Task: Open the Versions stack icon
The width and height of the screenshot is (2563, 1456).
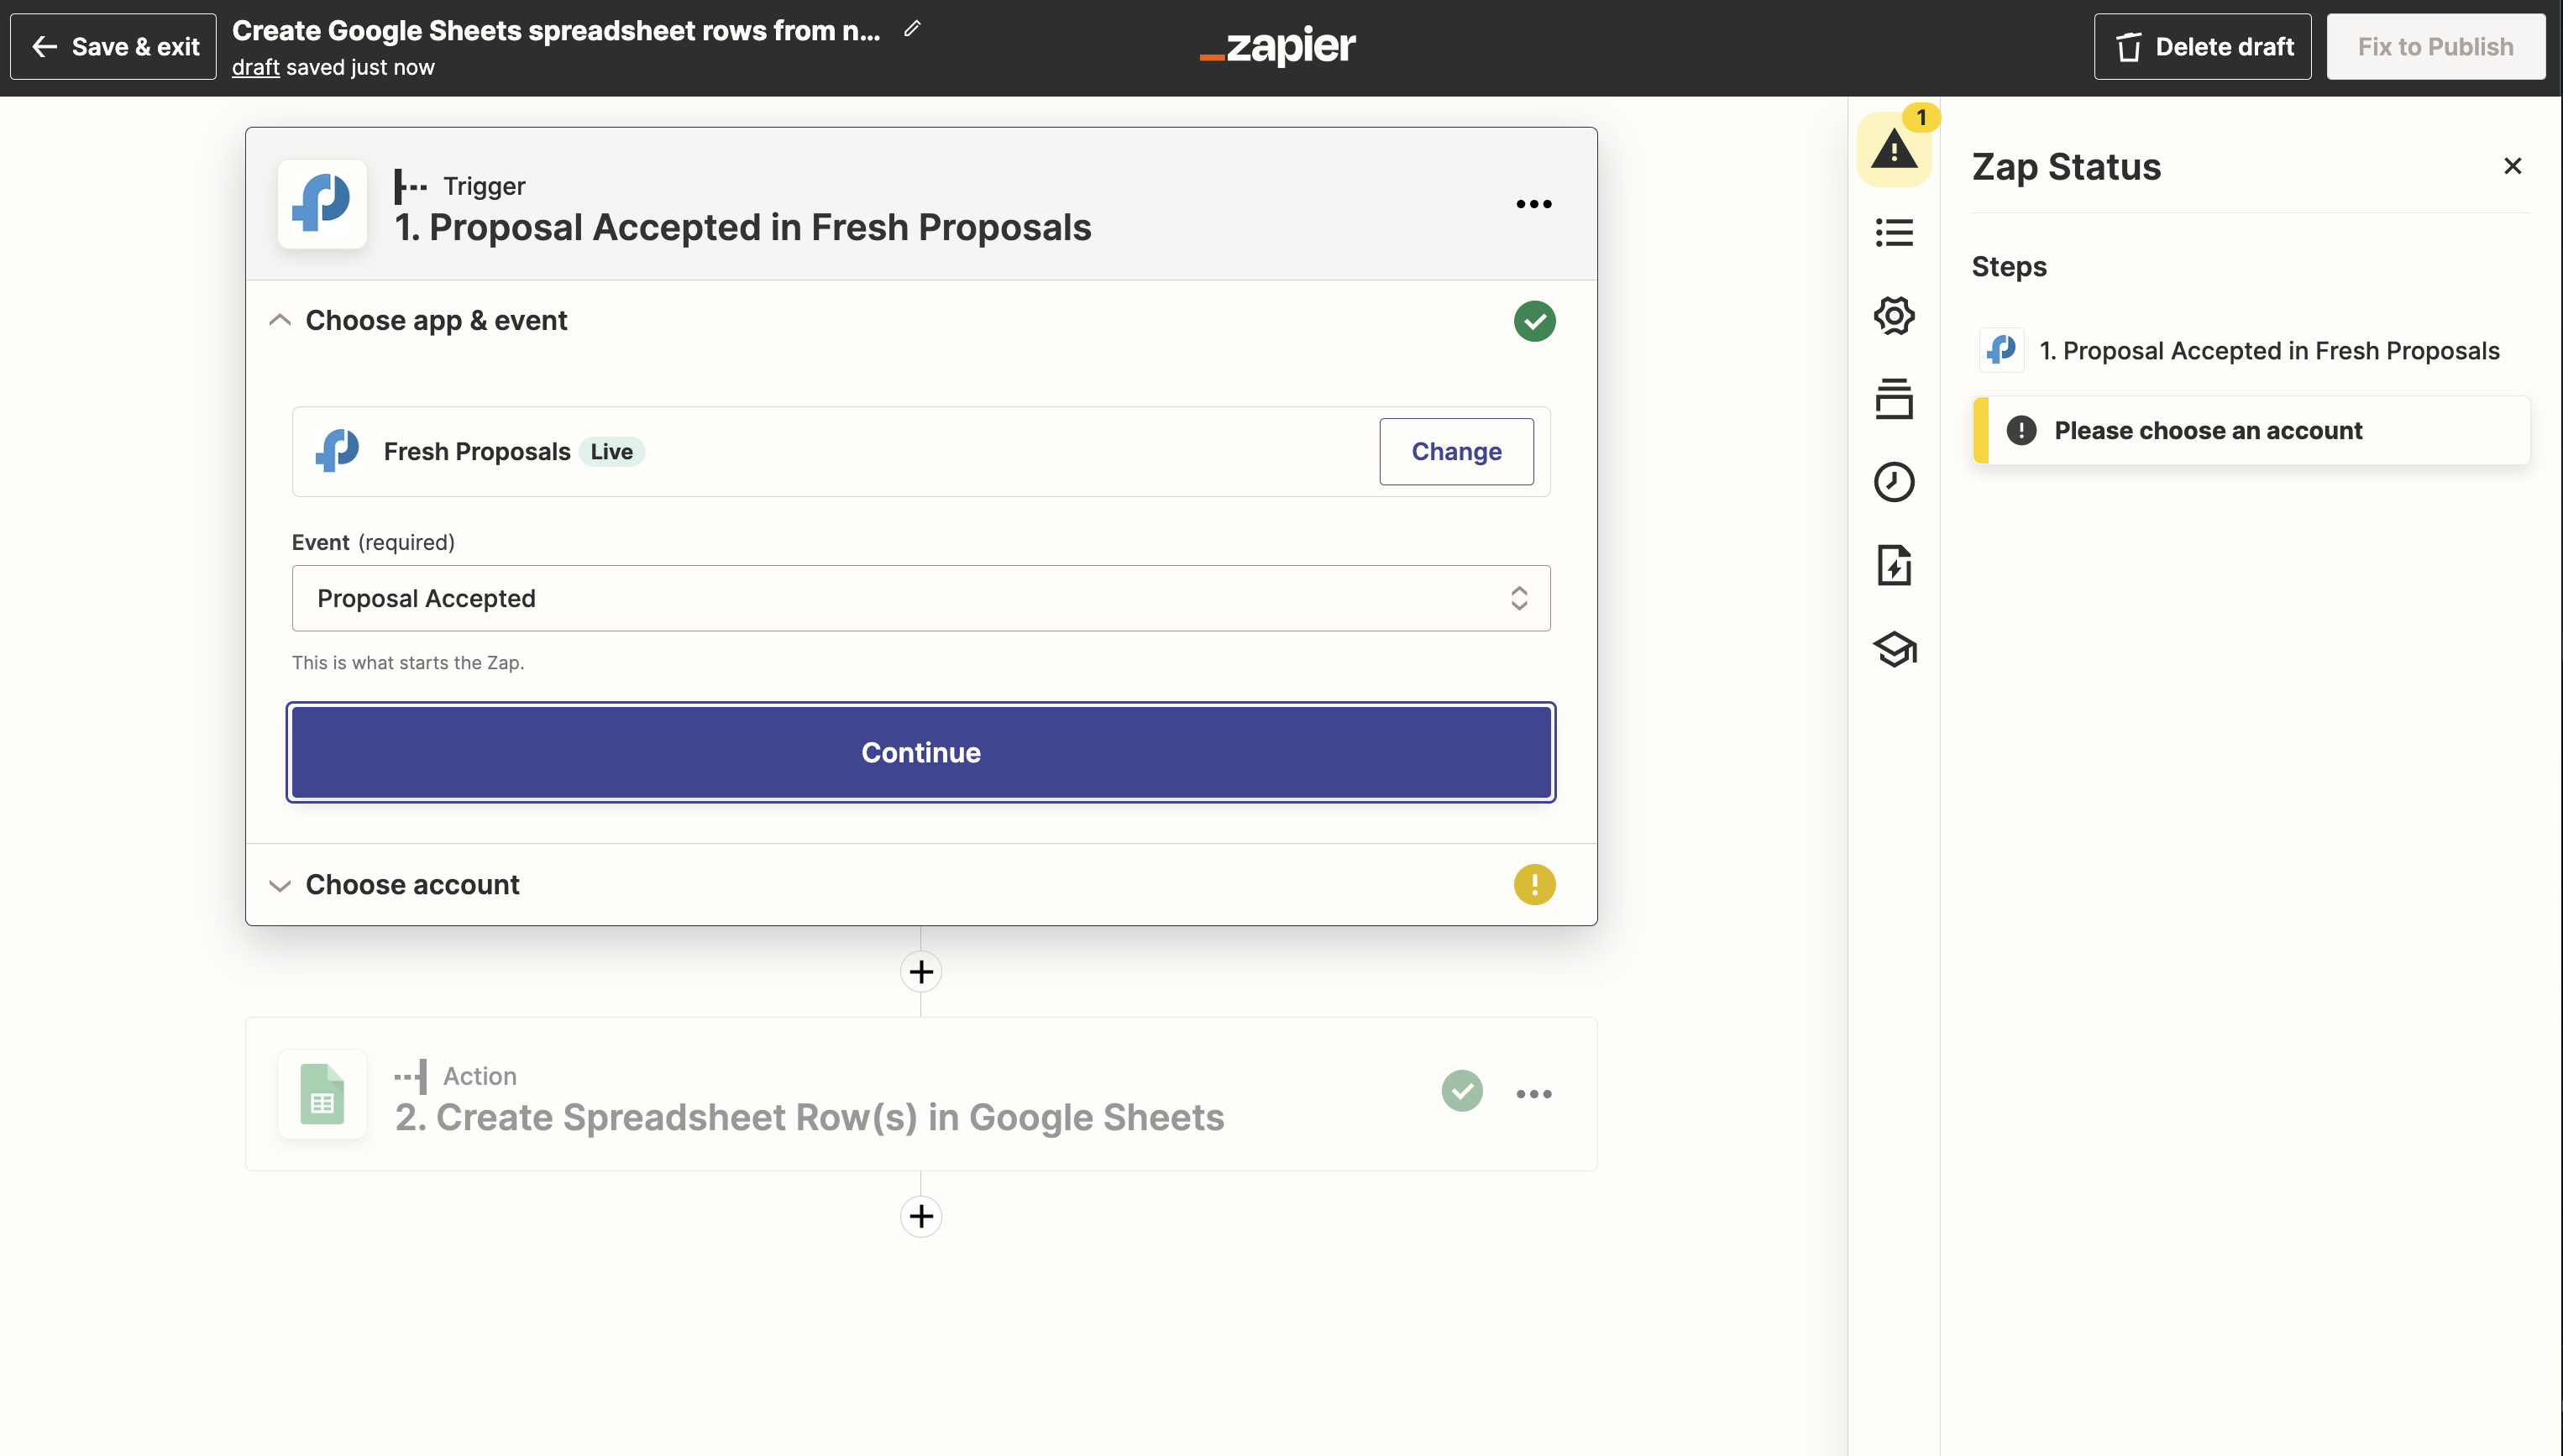Action: tap(1893, 399)
